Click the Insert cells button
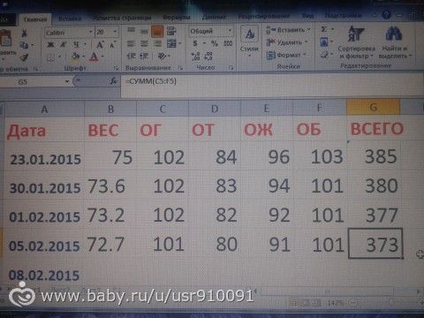The width and height of the screenshot is (424, 318). [288, 30]
